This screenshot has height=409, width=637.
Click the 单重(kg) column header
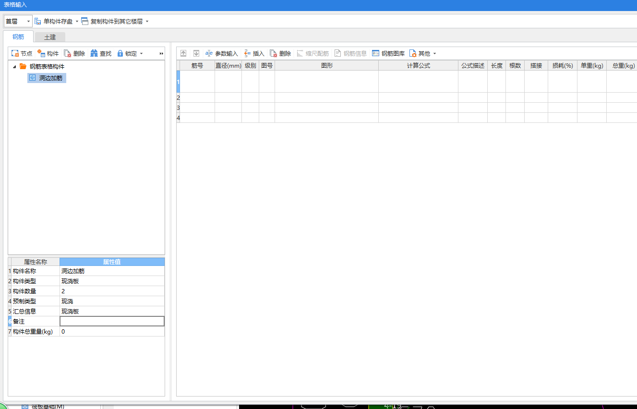[x=592, y=66]
